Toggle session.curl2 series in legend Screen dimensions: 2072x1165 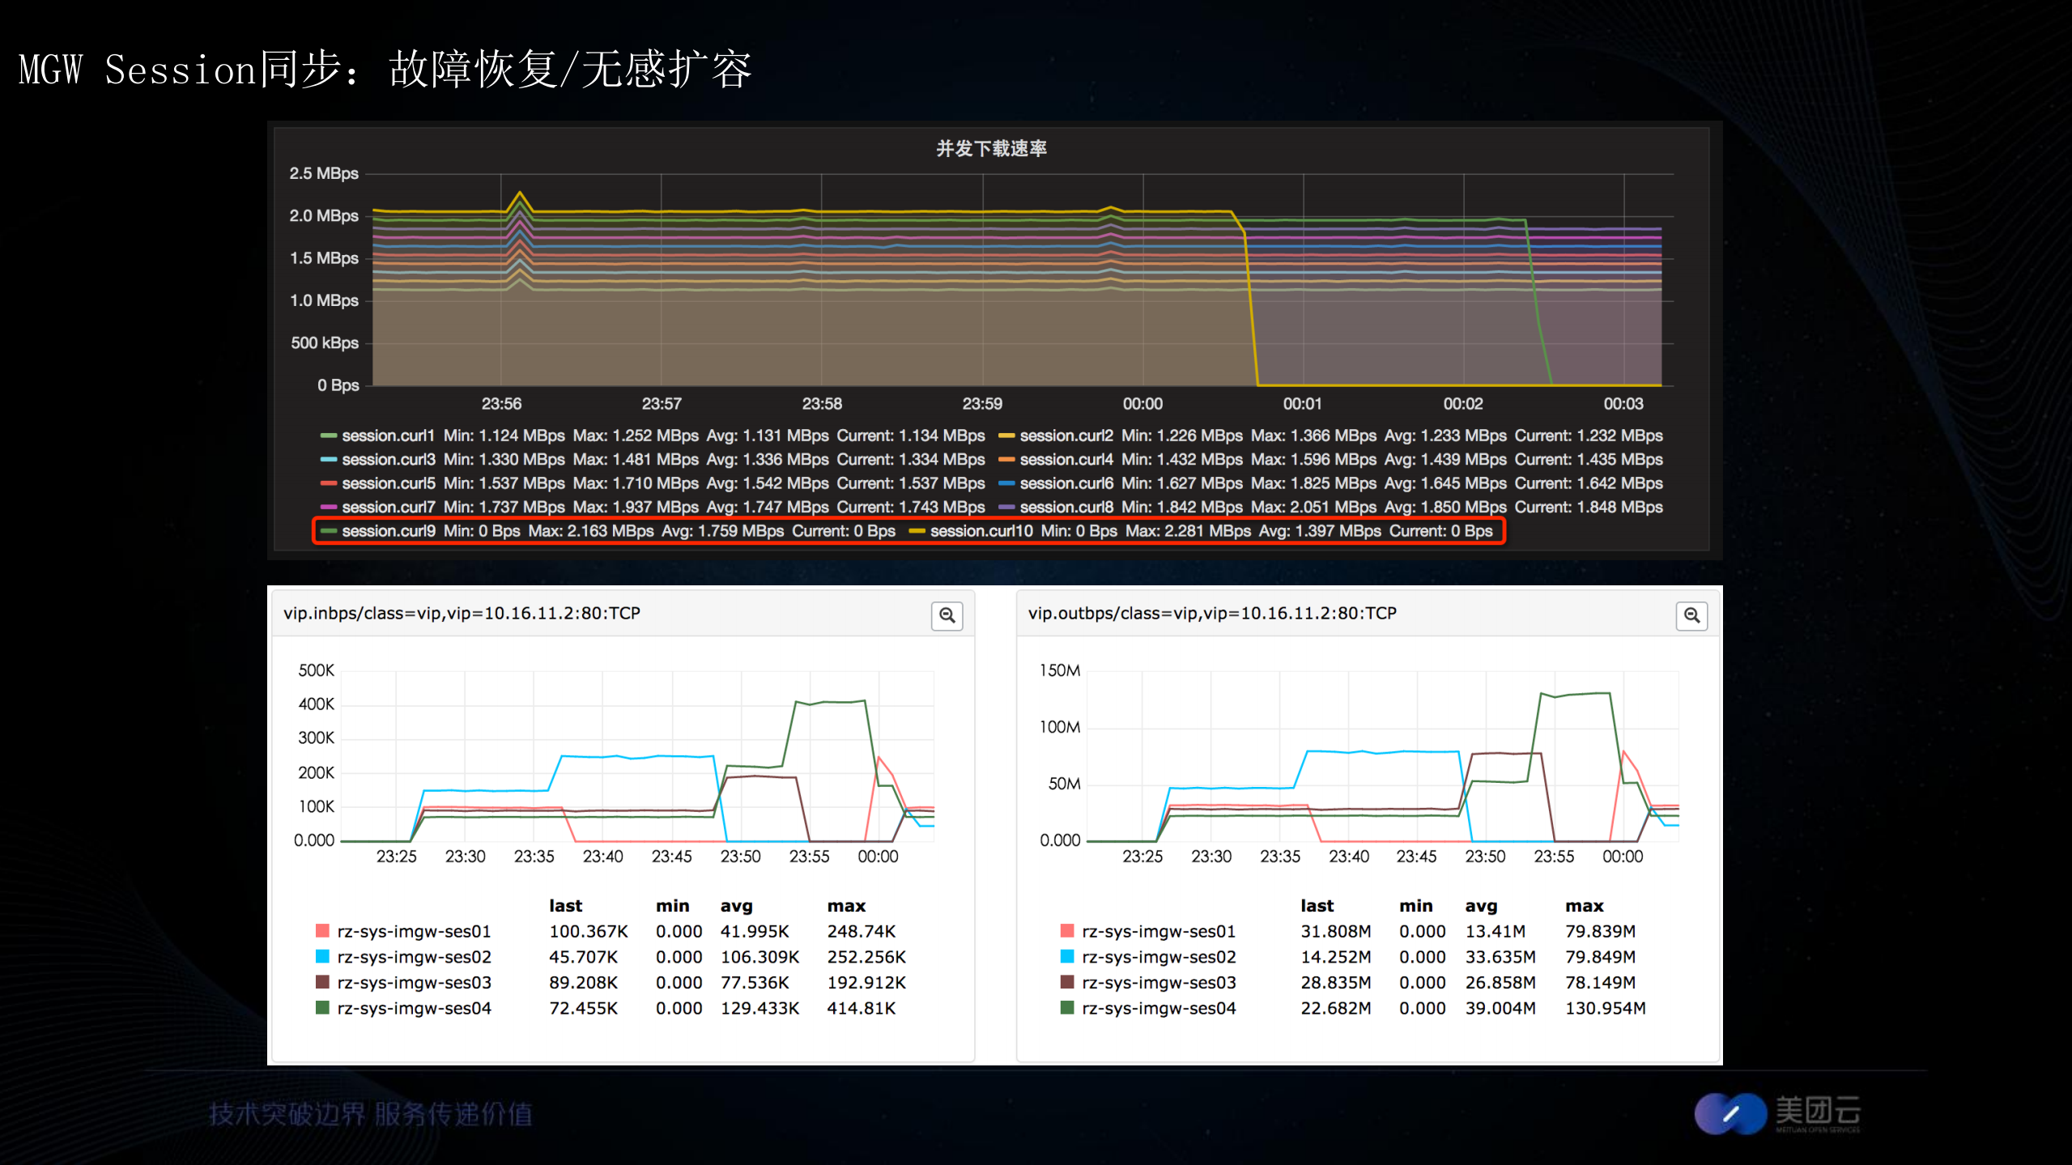point(1066,436)
